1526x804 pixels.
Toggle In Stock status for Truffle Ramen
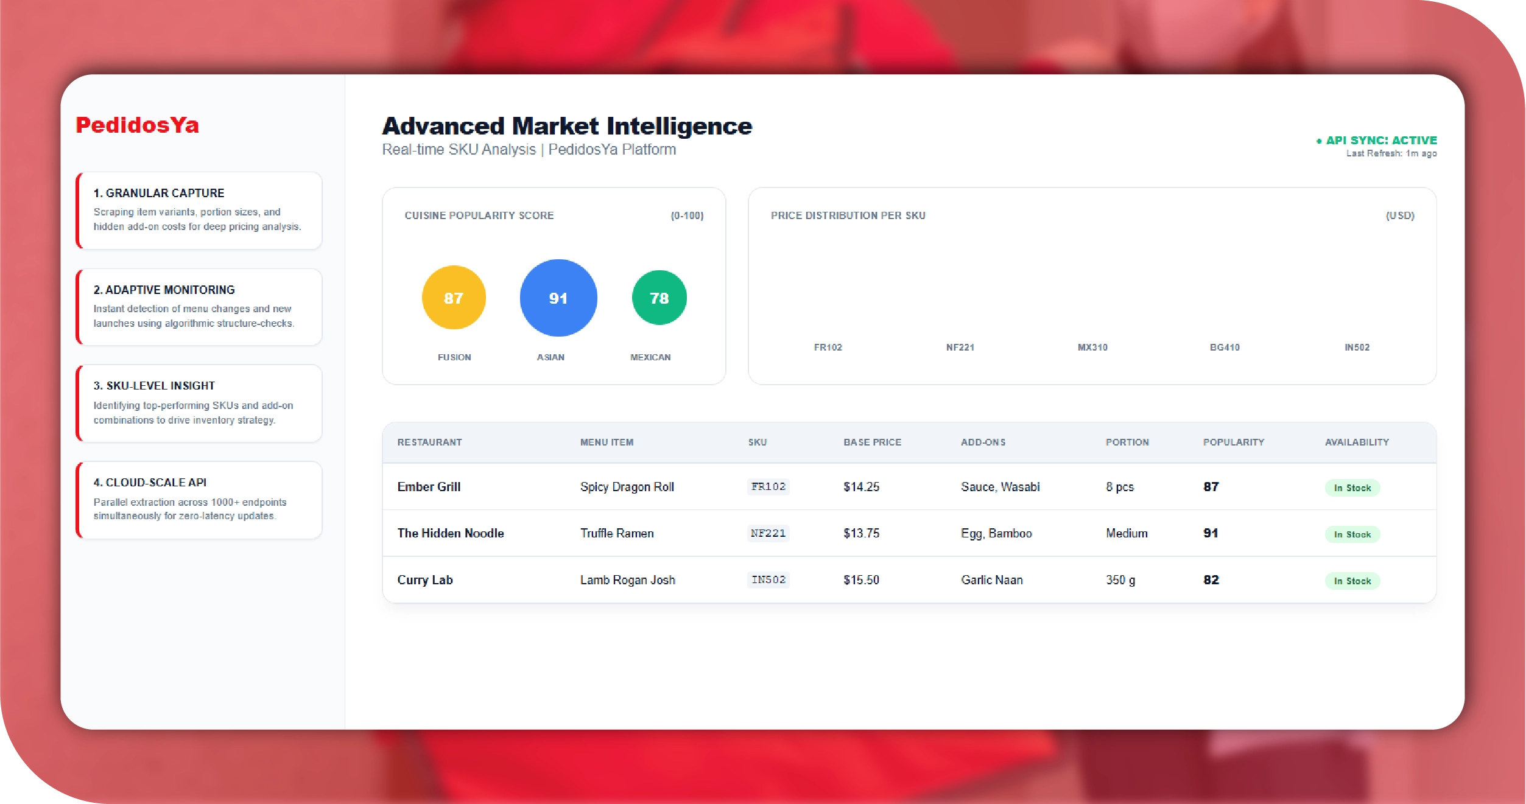(x=1352, y=534)
